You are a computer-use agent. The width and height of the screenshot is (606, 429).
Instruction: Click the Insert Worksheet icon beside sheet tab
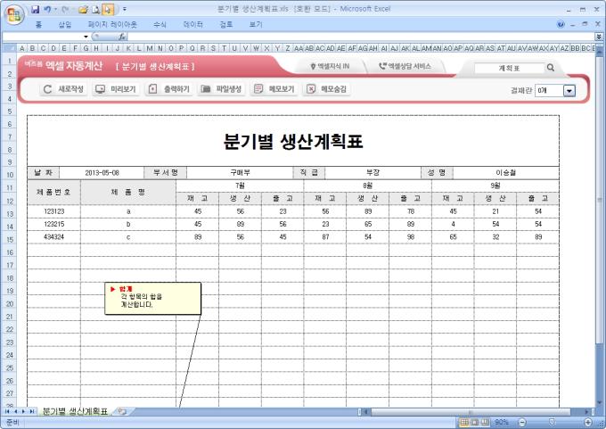point(122,411)
